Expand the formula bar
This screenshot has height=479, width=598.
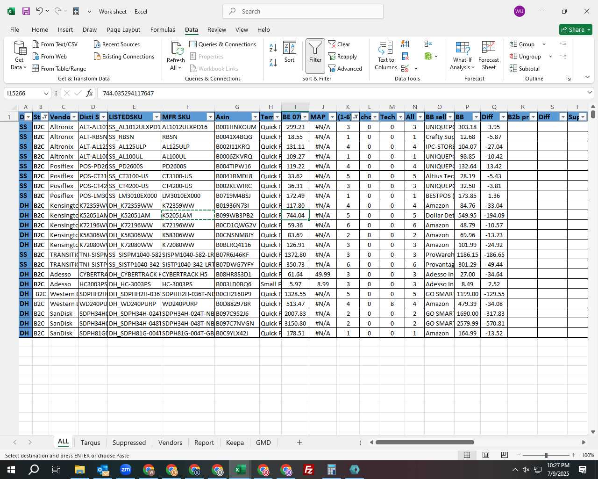tap(590, 93)
